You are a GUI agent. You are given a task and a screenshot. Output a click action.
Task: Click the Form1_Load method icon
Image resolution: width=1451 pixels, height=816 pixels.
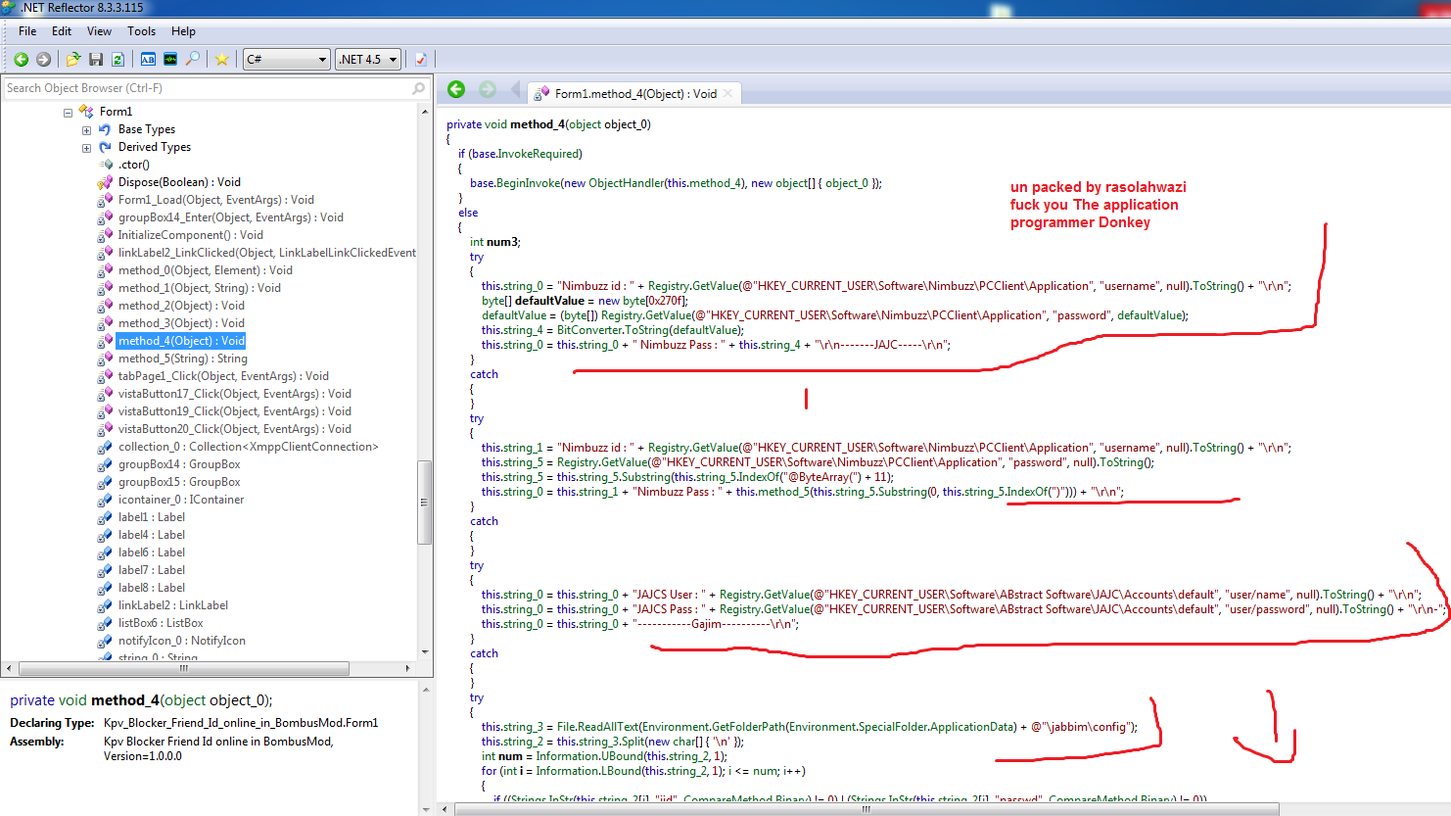[x=105, y=200]
